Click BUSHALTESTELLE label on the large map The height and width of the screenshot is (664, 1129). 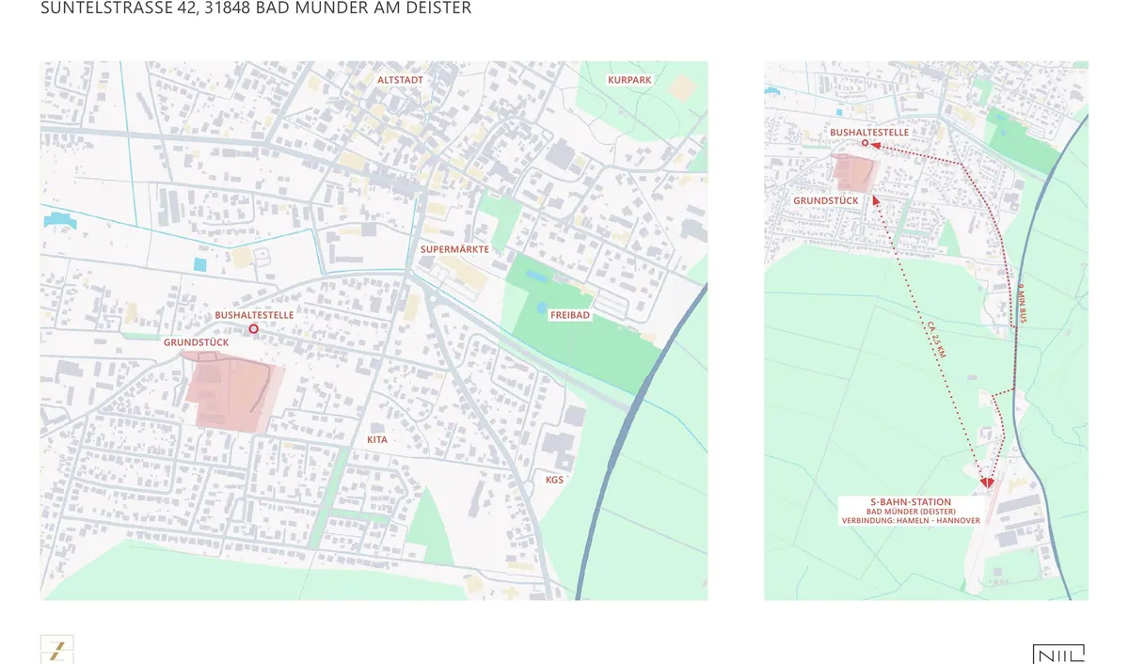(x=254, y=315)
